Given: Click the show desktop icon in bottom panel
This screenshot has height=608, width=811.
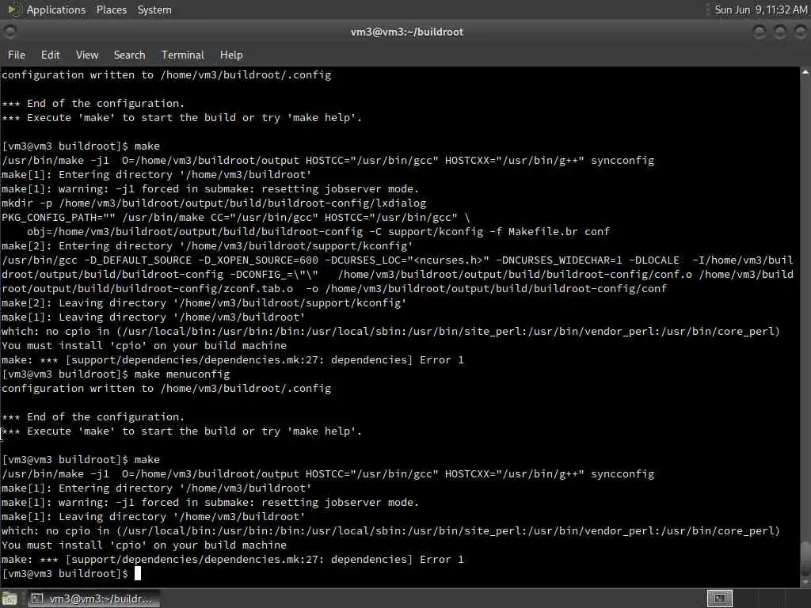Looking at the screenshot, I should (x=10, y=598).
